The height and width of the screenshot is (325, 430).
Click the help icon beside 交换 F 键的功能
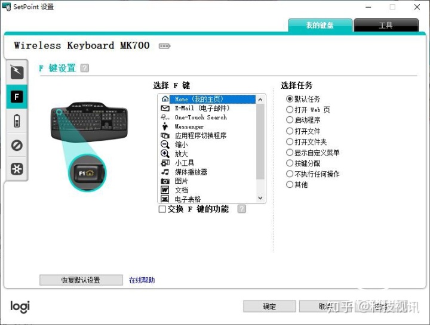click(242, 209)
